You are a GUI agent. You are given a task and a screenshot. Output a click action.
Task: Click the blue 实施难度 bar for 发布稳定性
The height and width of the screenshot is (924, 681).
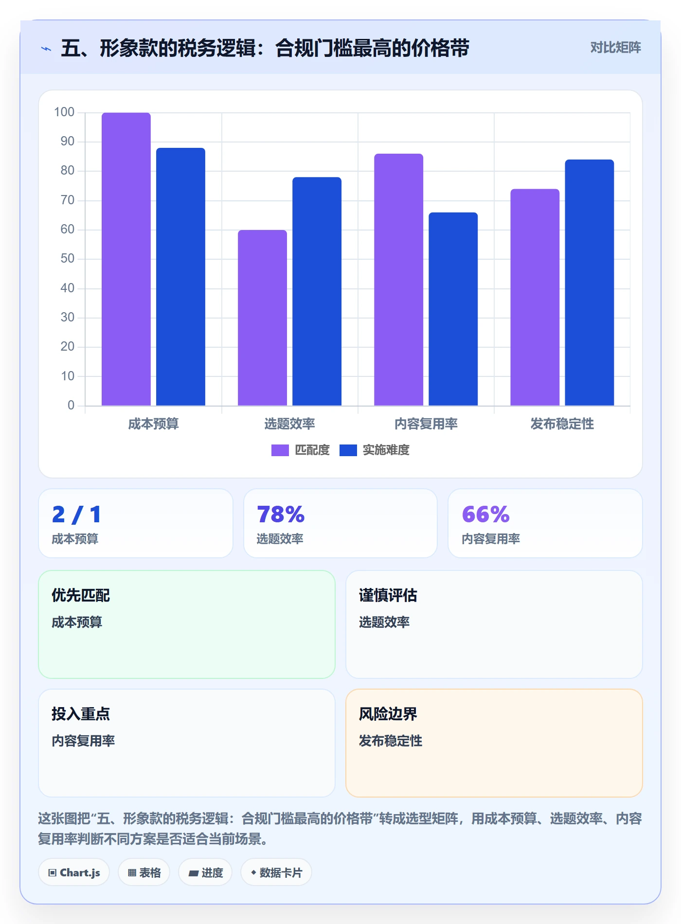coord(589,283)
